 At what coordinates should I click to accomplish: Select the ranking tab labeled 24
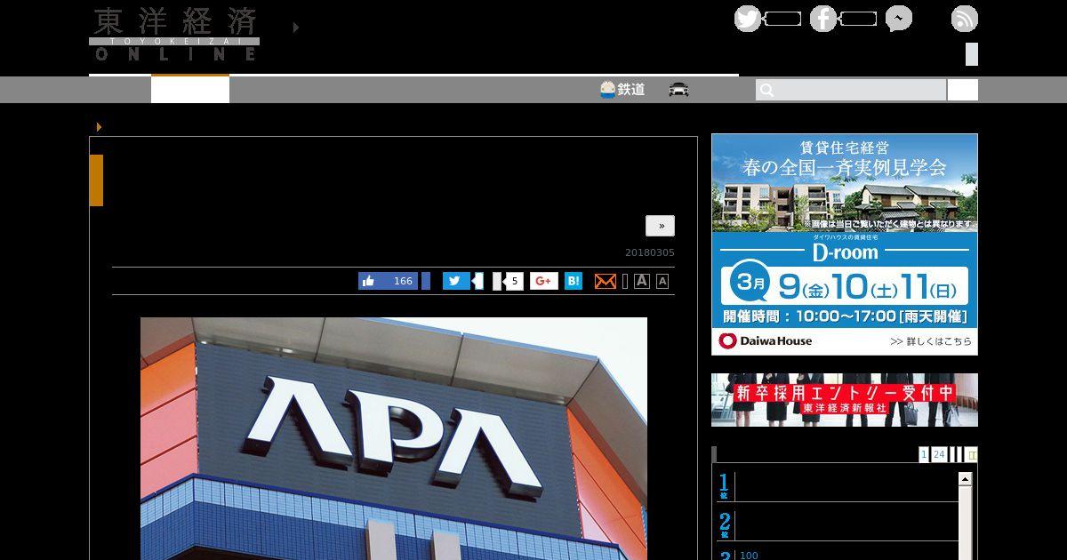point(938,454)
